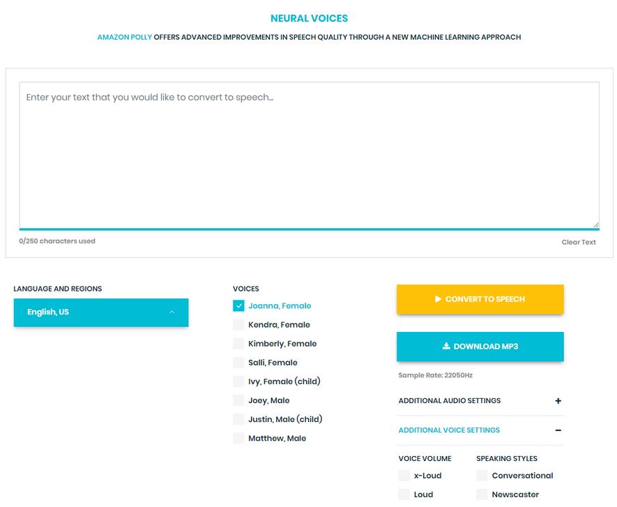617x507 pixels.
Task: Click the play icon on Convert to Speech
Action: [x=438, y=299]
